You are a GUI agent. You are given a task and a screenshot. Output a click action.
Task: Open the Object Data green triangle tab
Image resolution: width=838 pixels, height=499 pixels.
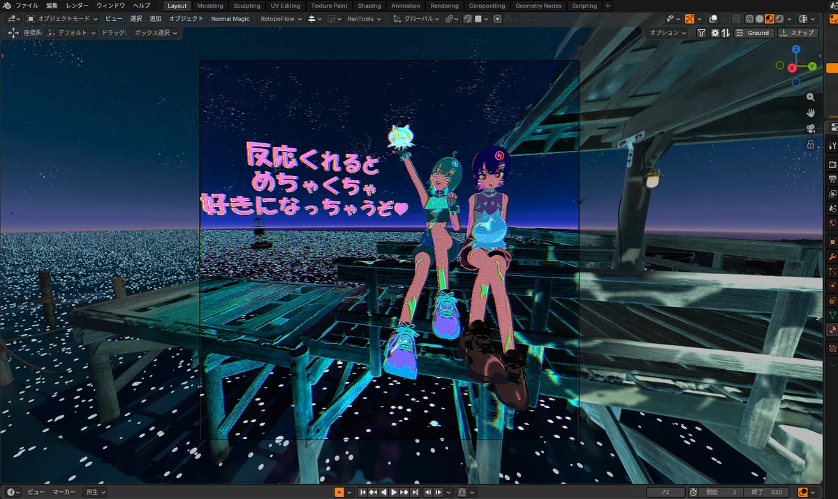pyautogui.click(x=832, y=314)
